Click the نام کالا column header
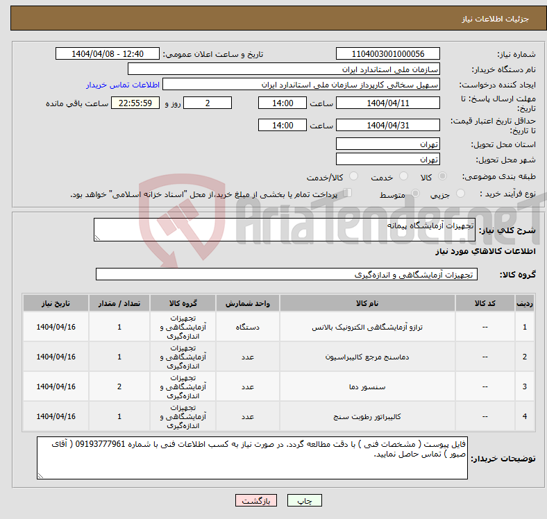Screen dimensions: 547x519 (x=367, y=303)
